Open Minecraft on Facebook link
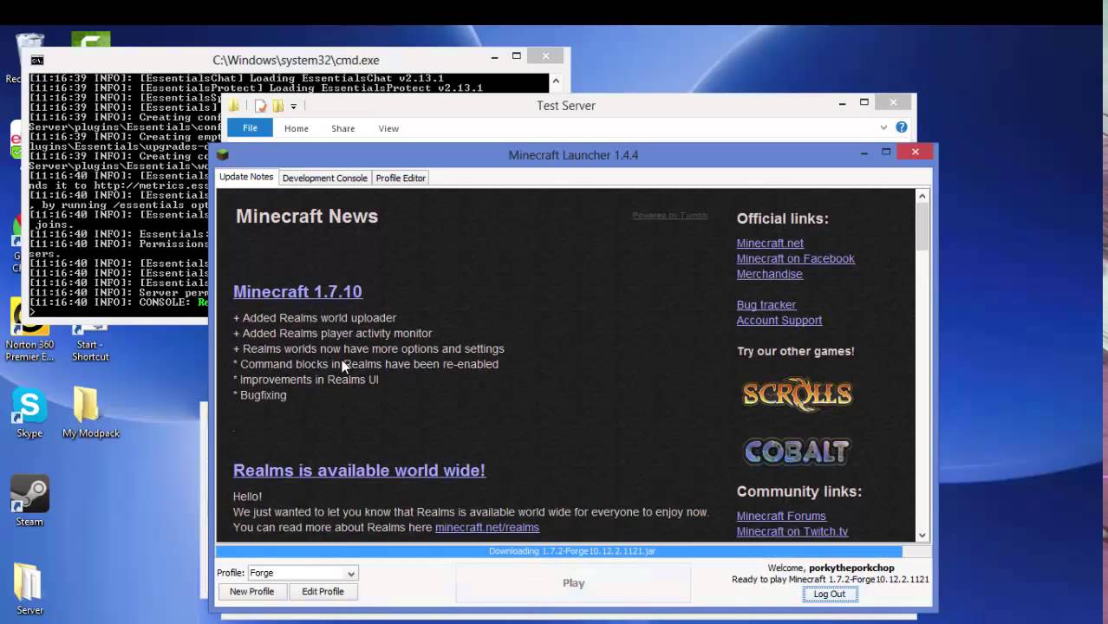The image size is (1108, 624). point(796,258)
